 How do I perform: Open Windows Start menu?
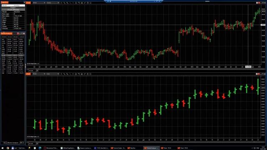click(x=3, y=148)
